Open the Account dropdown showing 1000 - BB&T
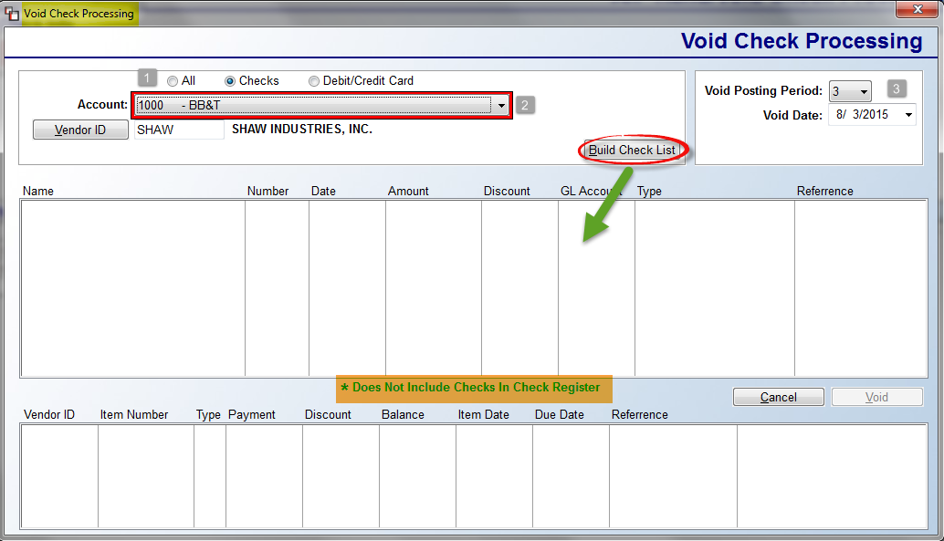This screenshot has height=541, width=944. [x=500, y=106]
